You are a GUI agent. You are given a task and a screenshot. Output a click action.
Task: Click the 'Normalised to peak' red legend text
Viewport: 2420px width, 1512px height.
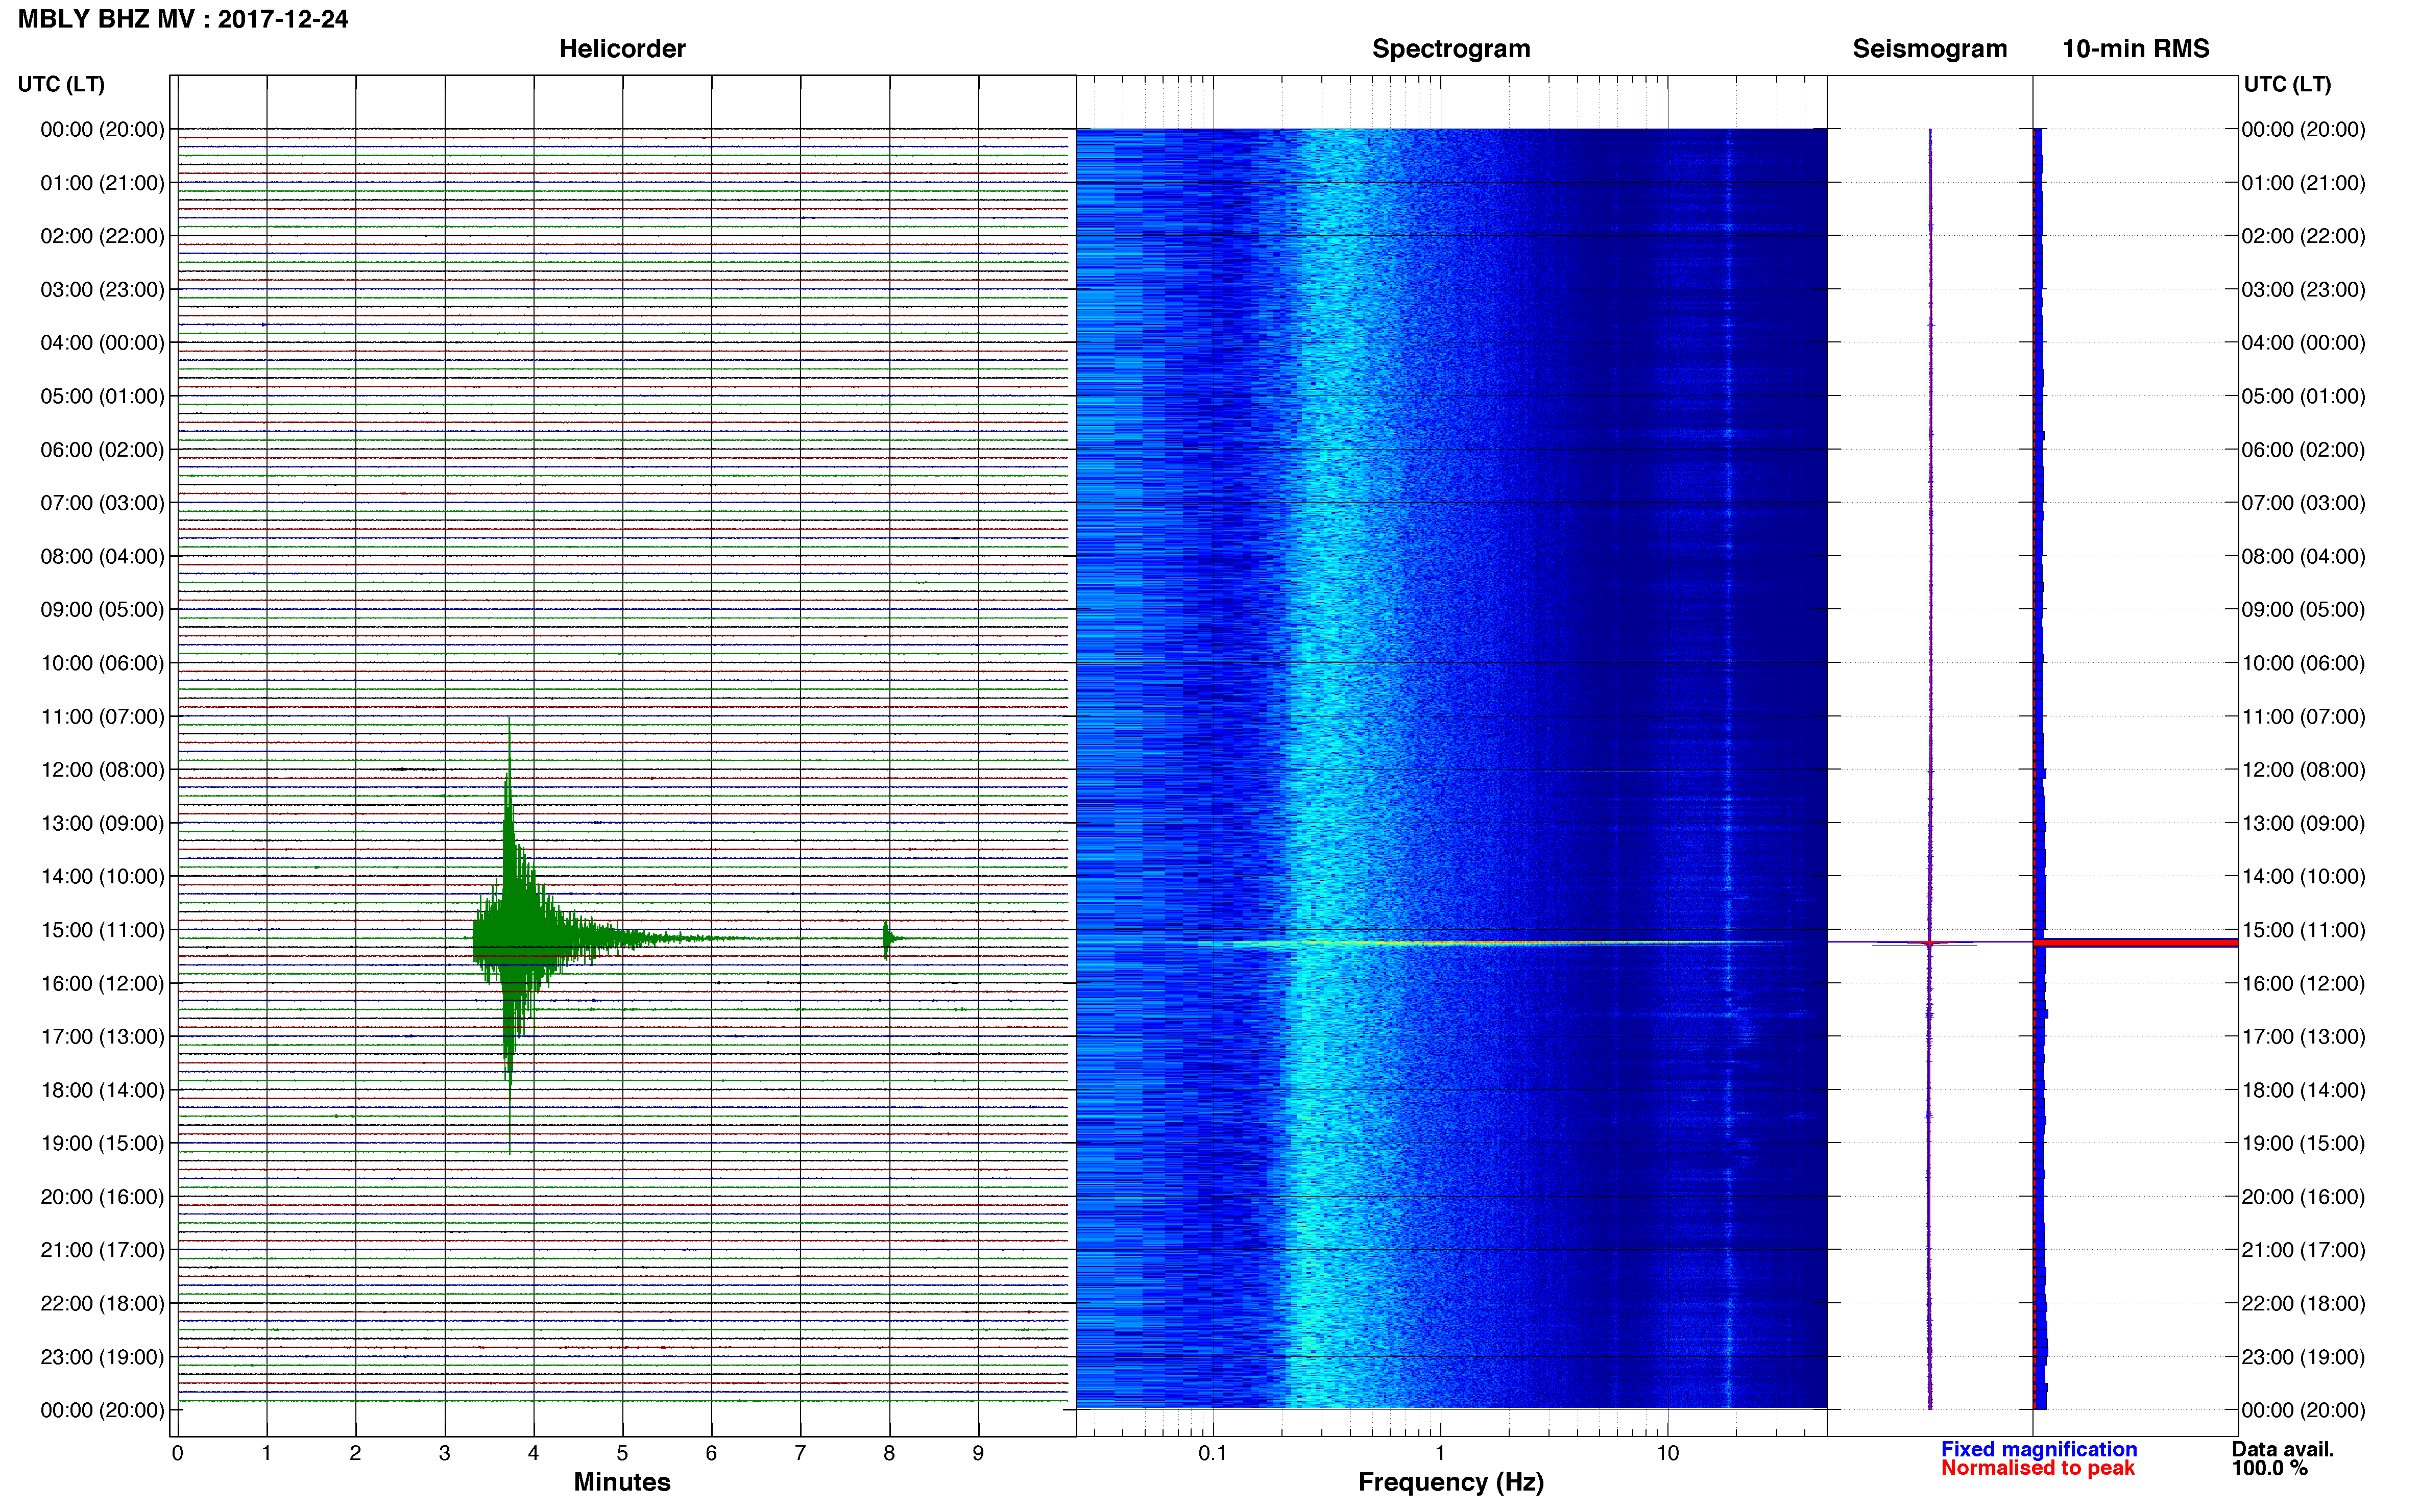point(2038,1468)
